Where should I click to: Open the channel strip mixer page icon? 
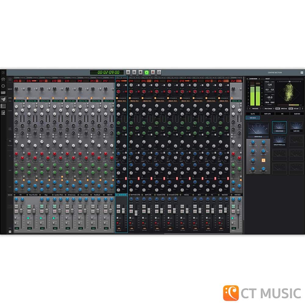(x=3, y=99)
